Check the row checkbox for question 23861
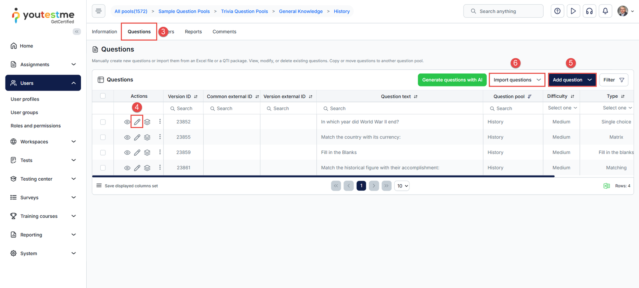The height and width of the screenshot is (288, 639). point(103,168)
